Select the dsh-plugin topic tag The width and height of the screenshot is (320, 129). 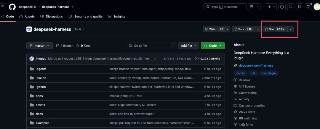pyautogui.click(x=269, y=73)
